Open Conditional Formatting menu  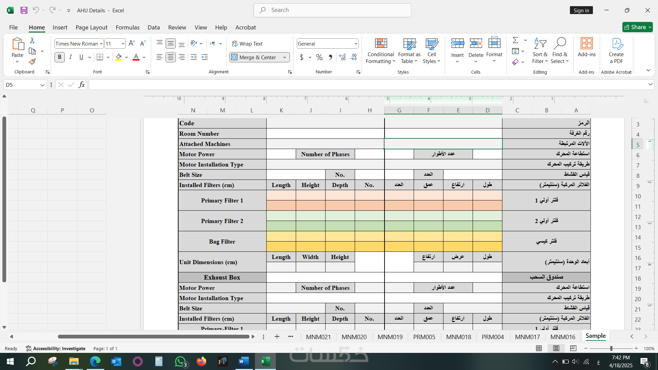click(380, 51)
